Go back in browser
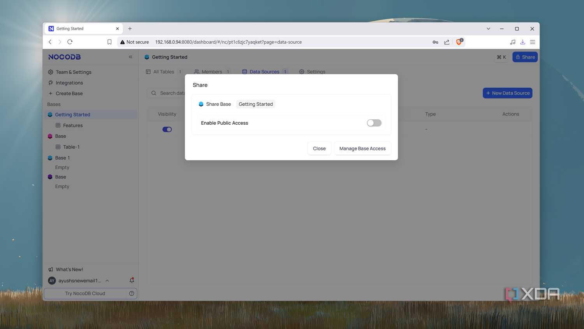Screen dimensions: 584x329 click(50, 42)
